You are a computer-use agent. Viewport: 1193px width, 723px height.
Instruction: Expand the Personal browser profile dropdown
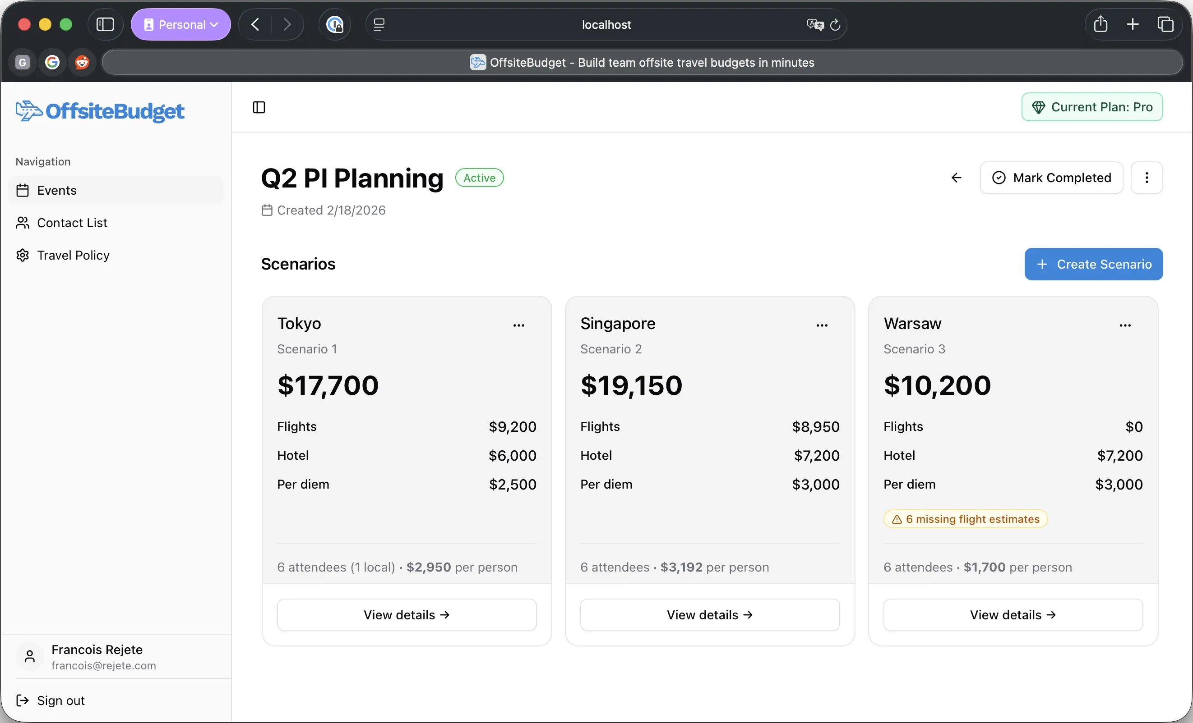(x=180, y=24)
